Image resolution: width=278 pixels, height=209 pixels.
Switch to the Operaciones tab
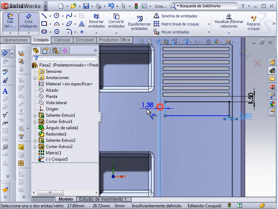pyautogui.click(x=15, y=40)
